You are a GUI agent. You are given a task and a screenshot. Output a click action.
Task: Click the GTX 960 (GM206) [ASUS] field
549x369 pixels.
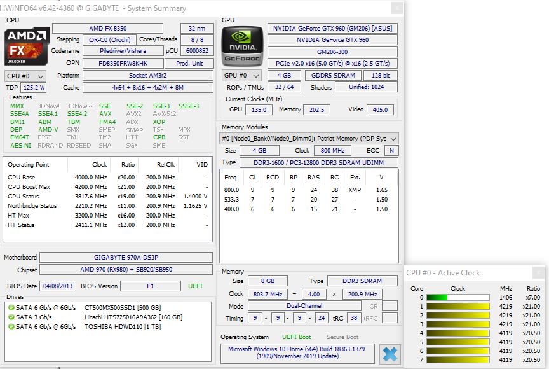pos(332,29)
